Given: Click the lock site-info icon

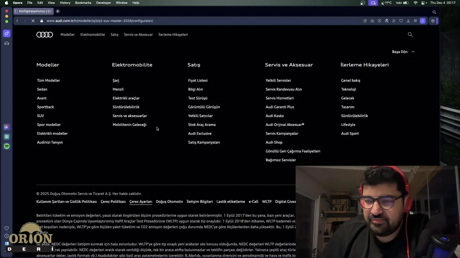Looking at the screenshot, I should click(x=42, y=21).
